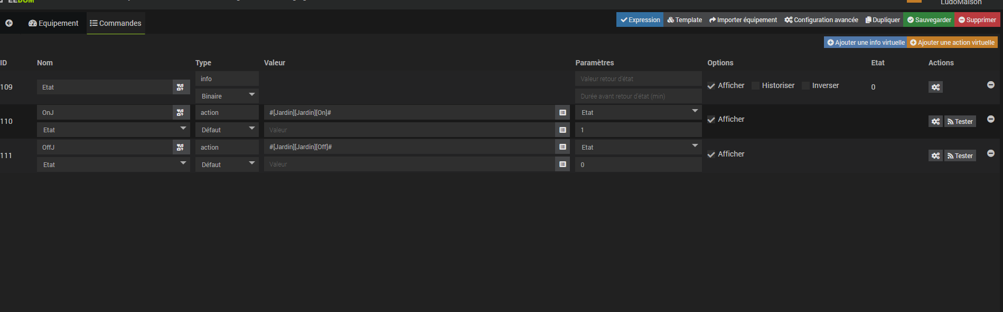Switch to the Equipement tab

coord(53,23)
